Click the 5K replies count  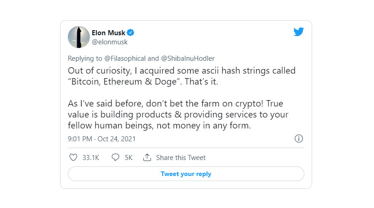tap(128, 158)
